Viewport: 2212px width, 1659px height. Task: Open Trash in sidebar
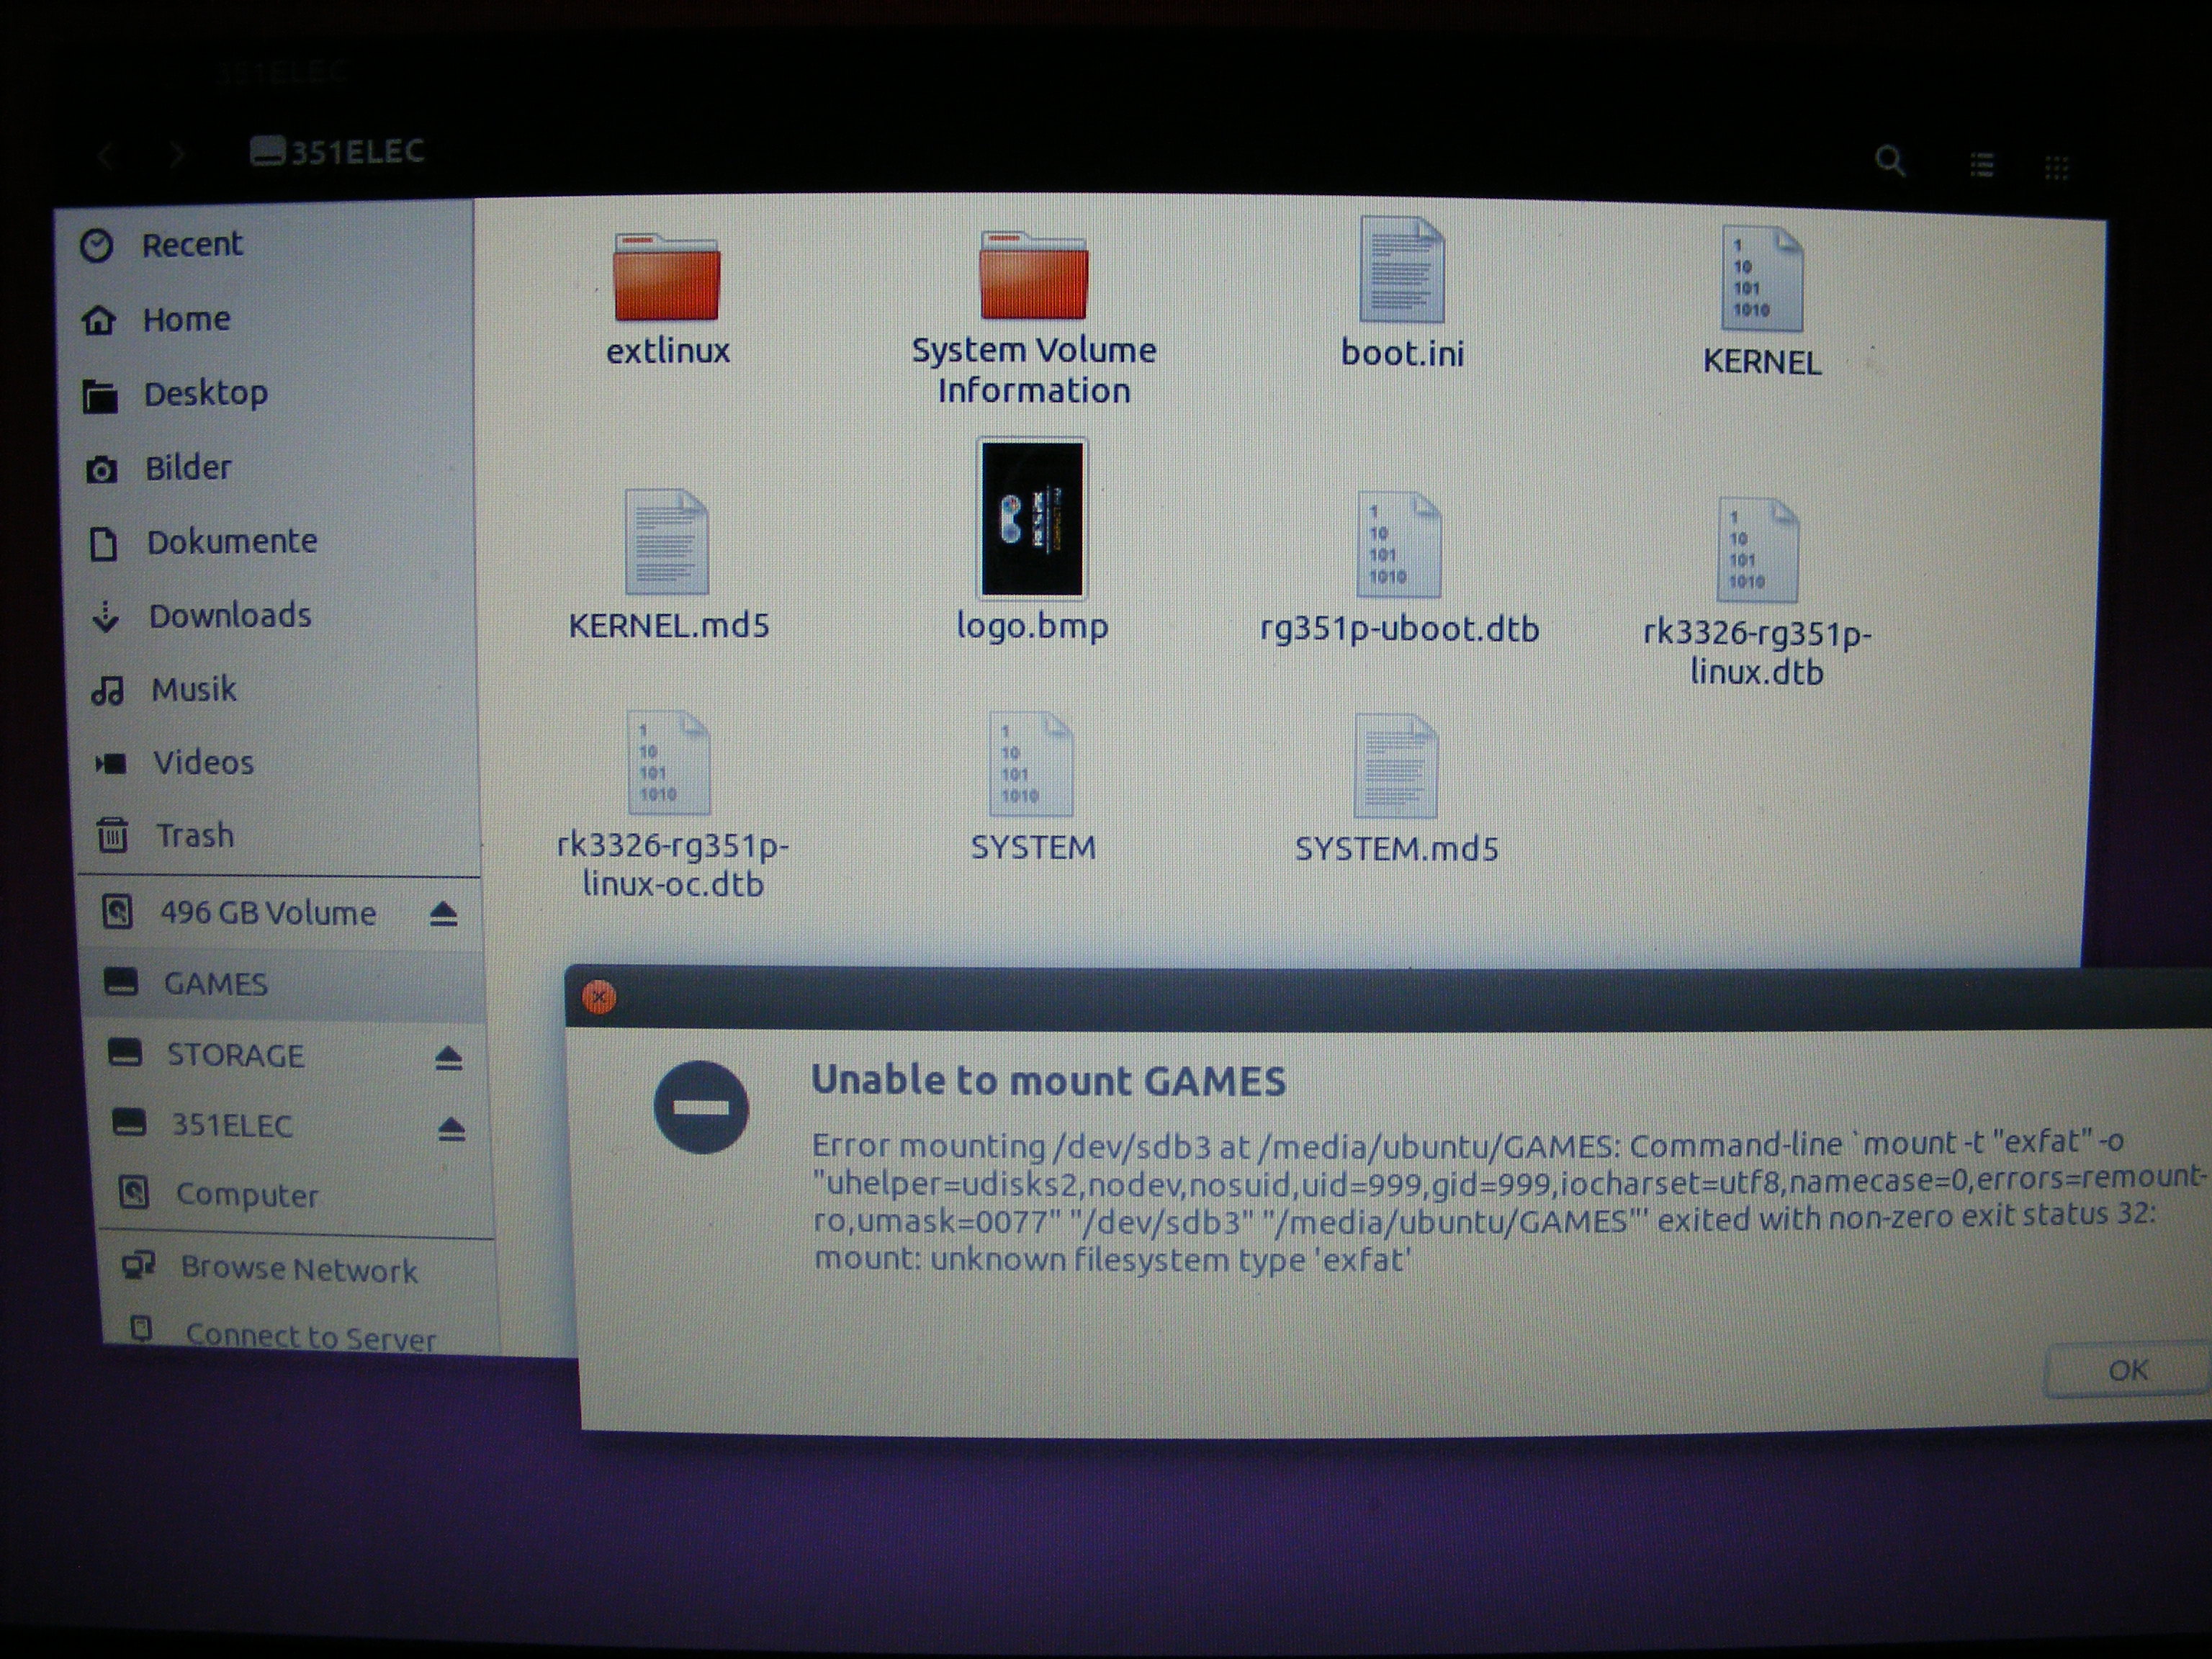194,835
